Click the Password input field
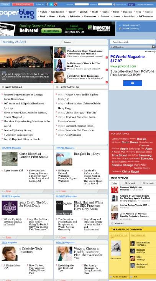 click(105, 5)
